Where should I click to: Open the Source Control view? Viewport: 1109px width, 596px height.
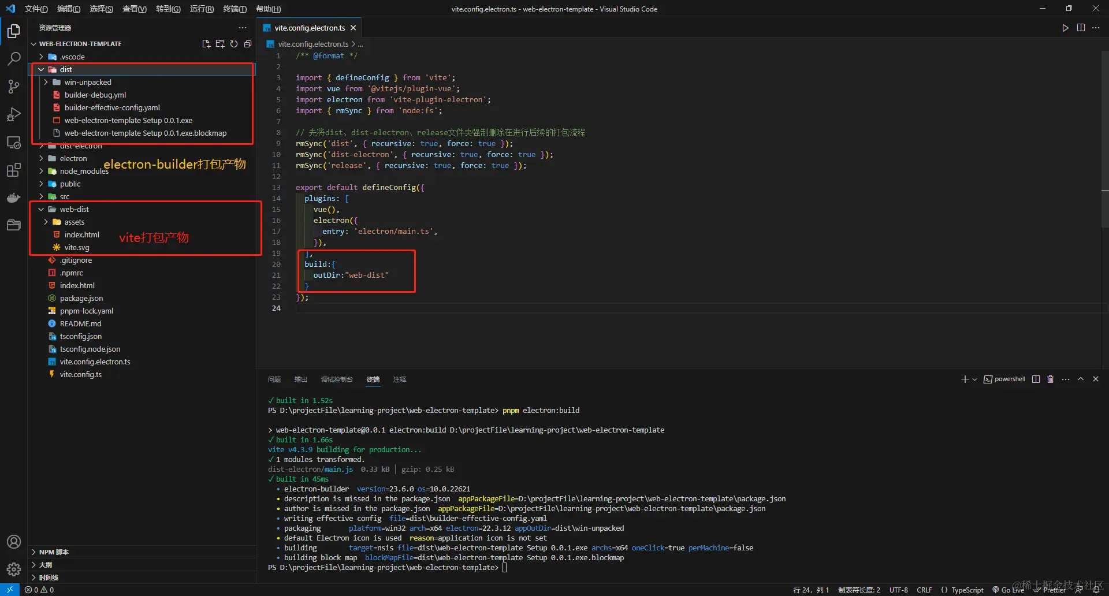click(13, 86)
